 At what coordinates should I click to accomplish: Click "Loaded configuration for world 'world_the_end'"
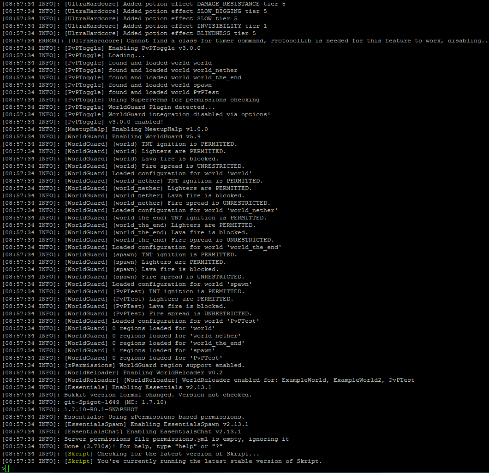click(197, 248)
